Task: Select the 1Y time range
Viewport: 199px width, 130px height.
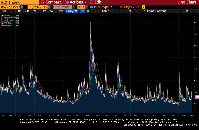Action: click(x=44, y=11)
